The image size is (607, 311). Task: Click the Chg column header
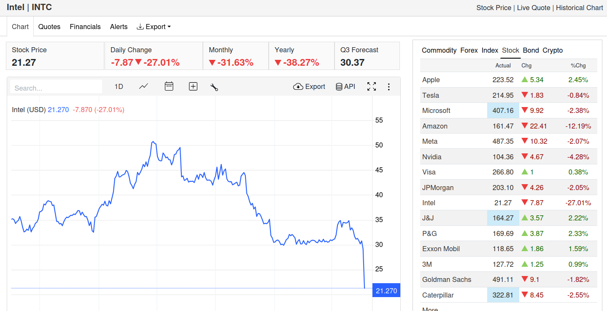point(526,65)
